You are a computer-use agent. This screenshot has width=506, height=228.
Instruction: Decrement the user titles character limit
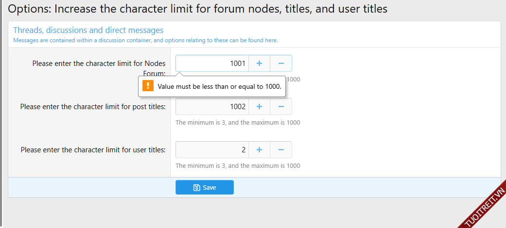click(281, 150)
